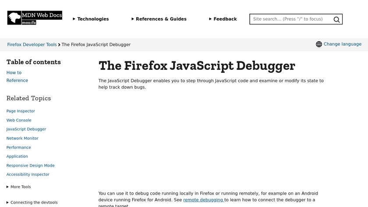Expand the Technologies menu
The width and height of the screenshot is (368, 207).
pyautogui.click(x=91, y=19)
